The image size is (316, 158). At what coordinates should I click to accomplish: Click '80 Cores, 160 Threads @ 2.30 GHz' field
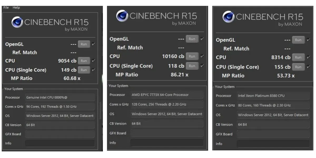coord(273,105)
